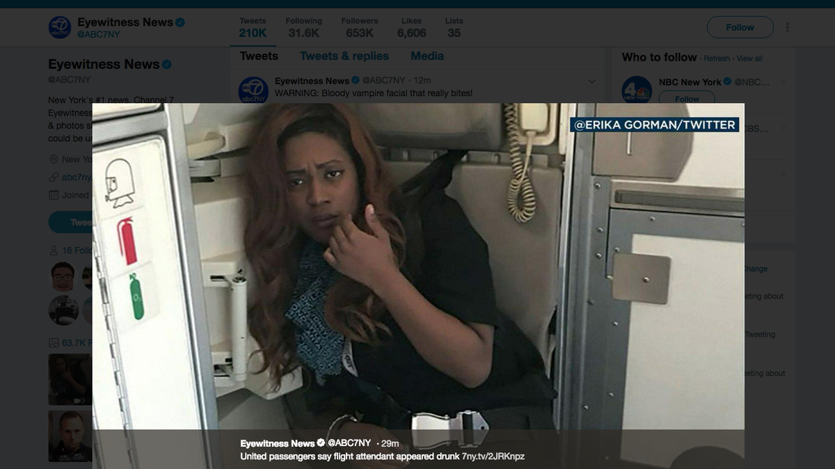The height and width of the screenshot is (469, 835).
Task: Switch to Tweets & replies tab
Action: [344, 56]
